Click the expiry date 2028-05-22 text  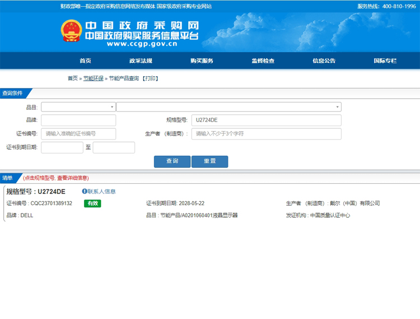[192, 203]
